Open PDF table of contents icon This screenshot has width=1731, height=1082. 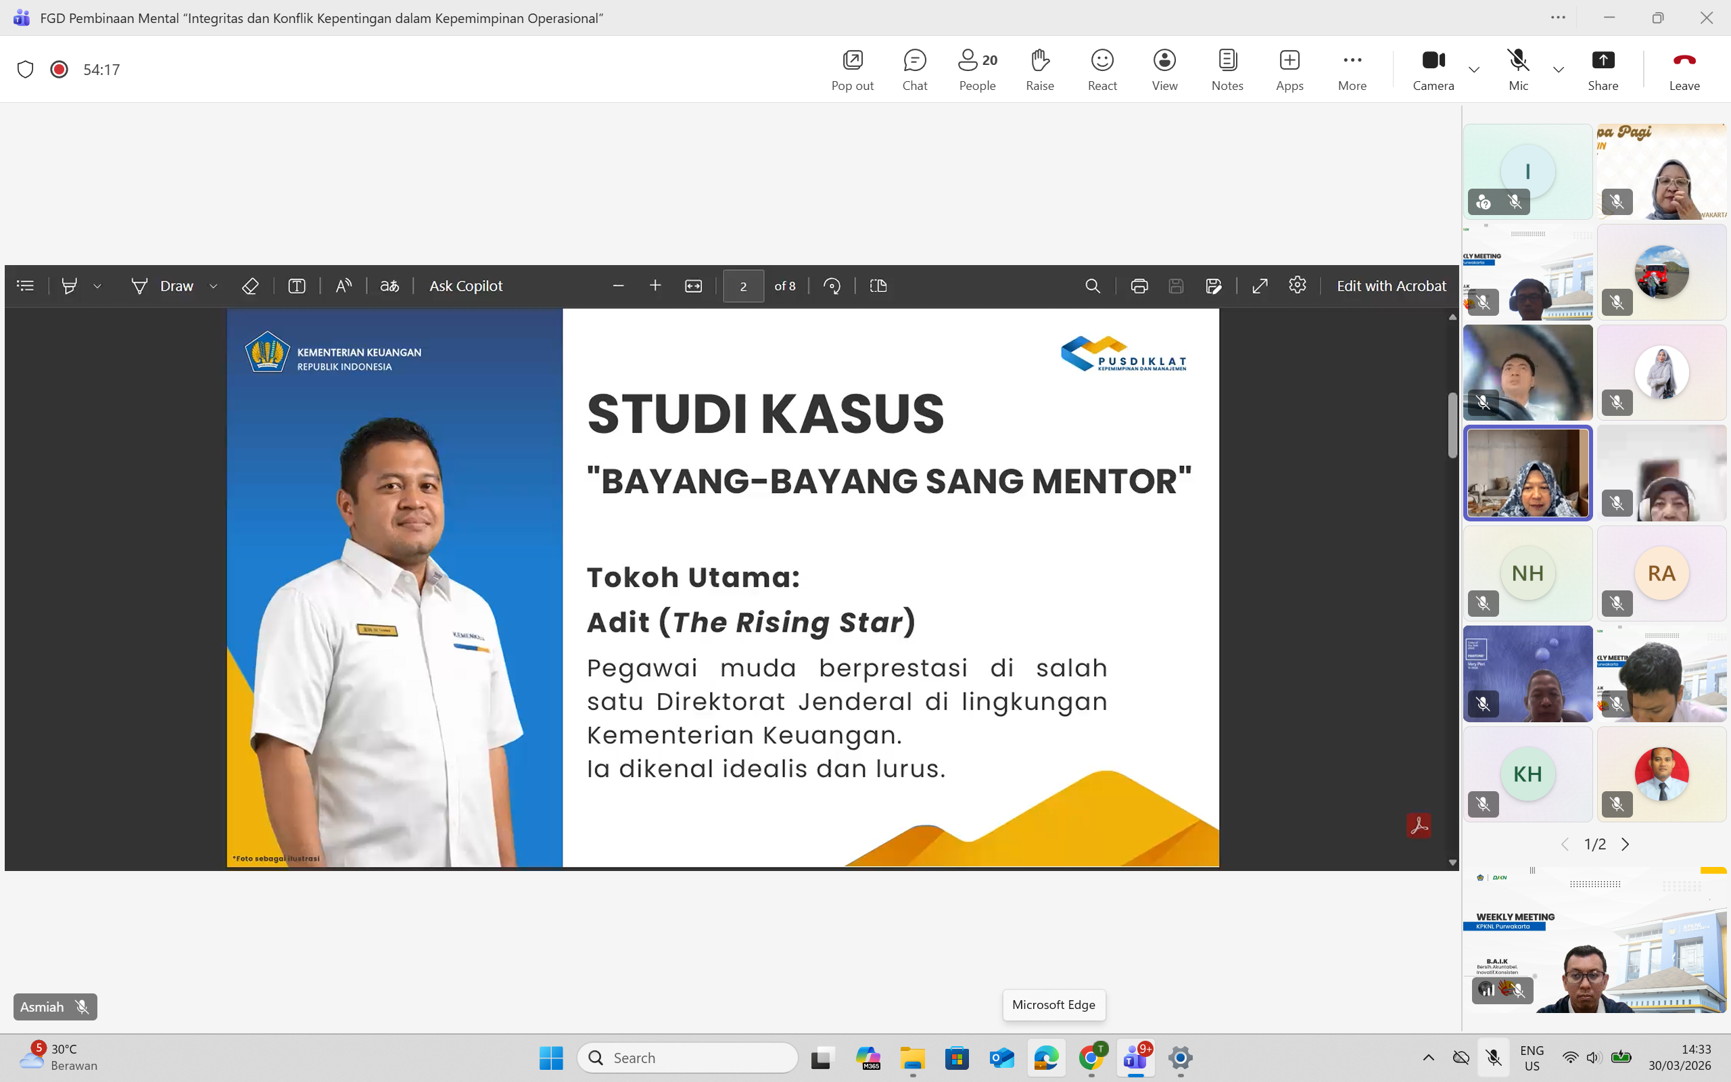(x=25, y=286)
